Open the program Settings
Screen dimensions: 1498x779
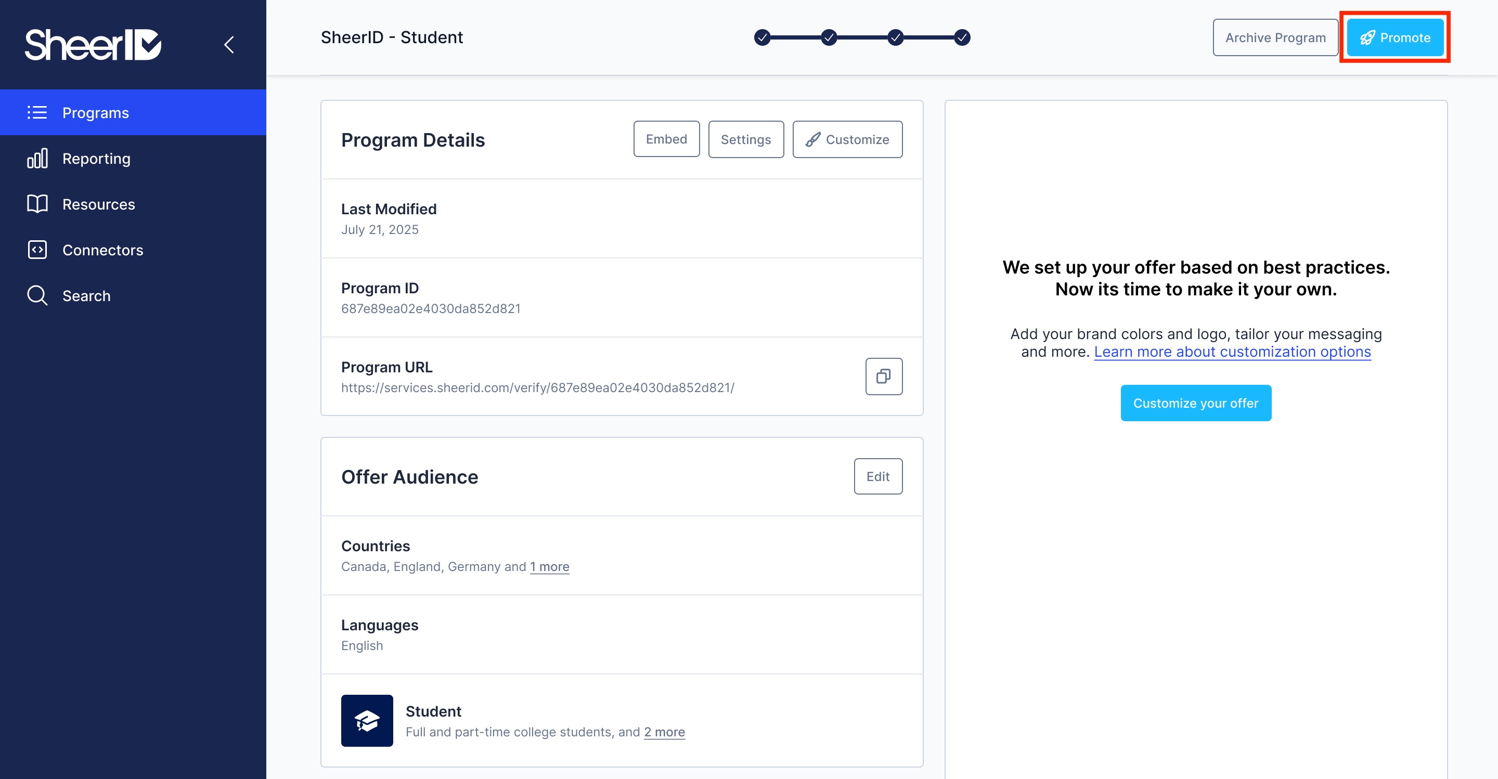coord(745,139)
